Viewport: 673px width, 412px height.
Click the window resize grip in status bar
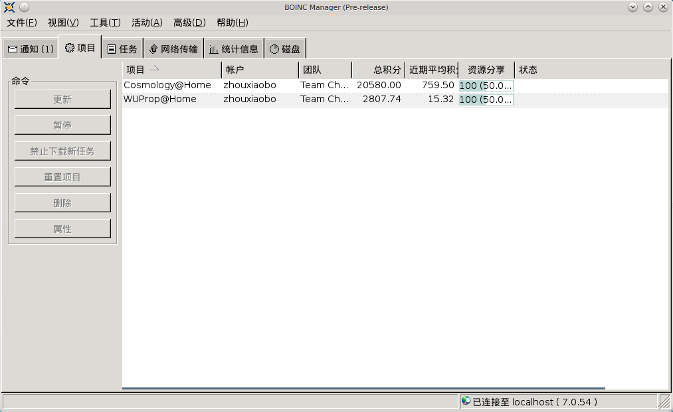665,401
